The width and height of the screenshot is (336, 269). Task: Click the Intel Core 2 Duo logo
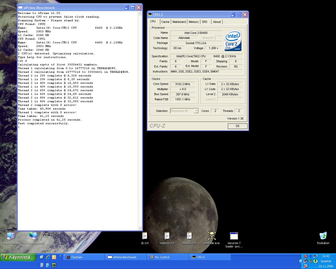[233, 41]
